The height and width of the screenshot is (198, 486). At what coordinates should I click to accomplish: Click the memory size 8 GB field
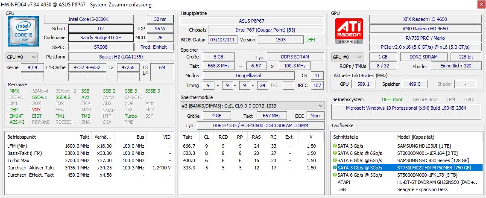coord(219,57)
